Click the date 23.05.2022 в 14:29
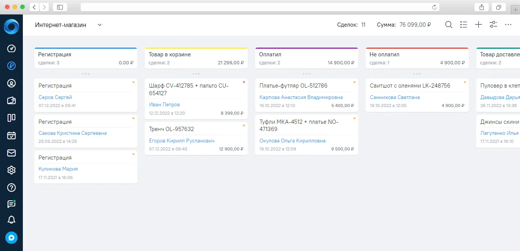The image size is (520, 251). point(58,141)
